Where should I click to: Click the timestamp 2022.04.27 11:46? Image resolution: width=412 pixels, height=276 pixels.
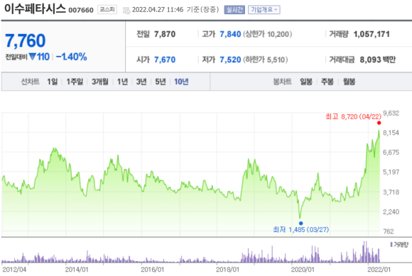click(158, 10)
